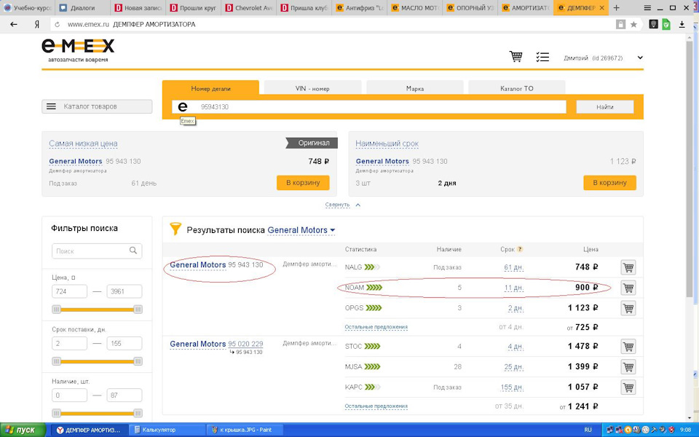Click the page vertical scrollbar

click(690, 170)
